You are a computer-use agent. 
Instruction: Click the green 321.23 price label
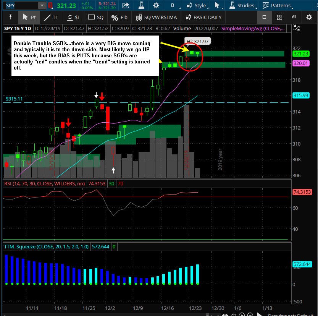(x=301, y=54)
